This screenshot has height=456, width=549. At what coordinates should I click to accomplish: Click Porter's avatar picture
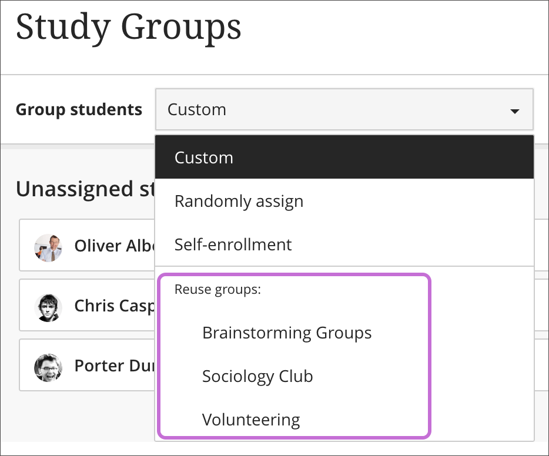(x=49, y=366)
